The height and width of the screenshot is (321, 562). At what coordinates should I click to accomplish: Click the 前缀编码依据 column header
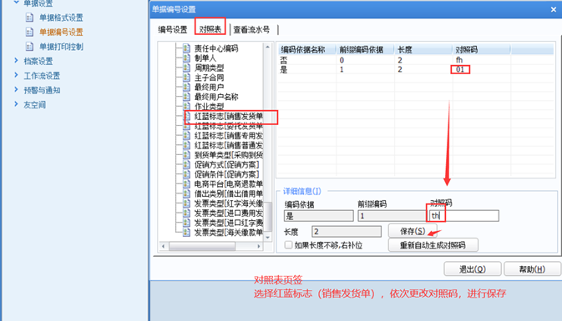365,49
